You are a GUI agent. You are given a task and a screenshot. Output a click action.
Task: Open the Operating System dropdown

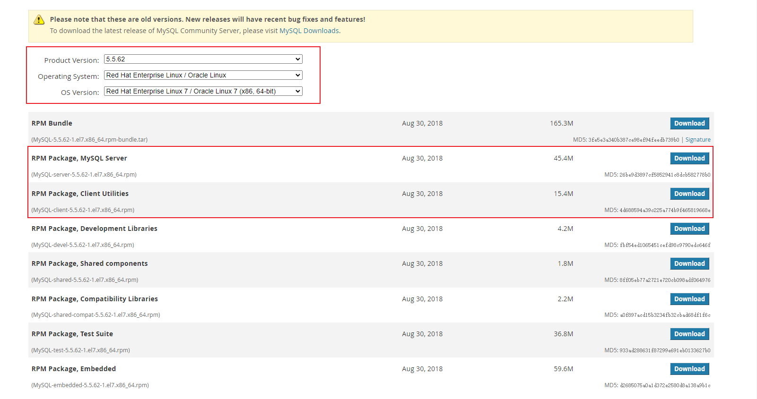tap(203, 75)
